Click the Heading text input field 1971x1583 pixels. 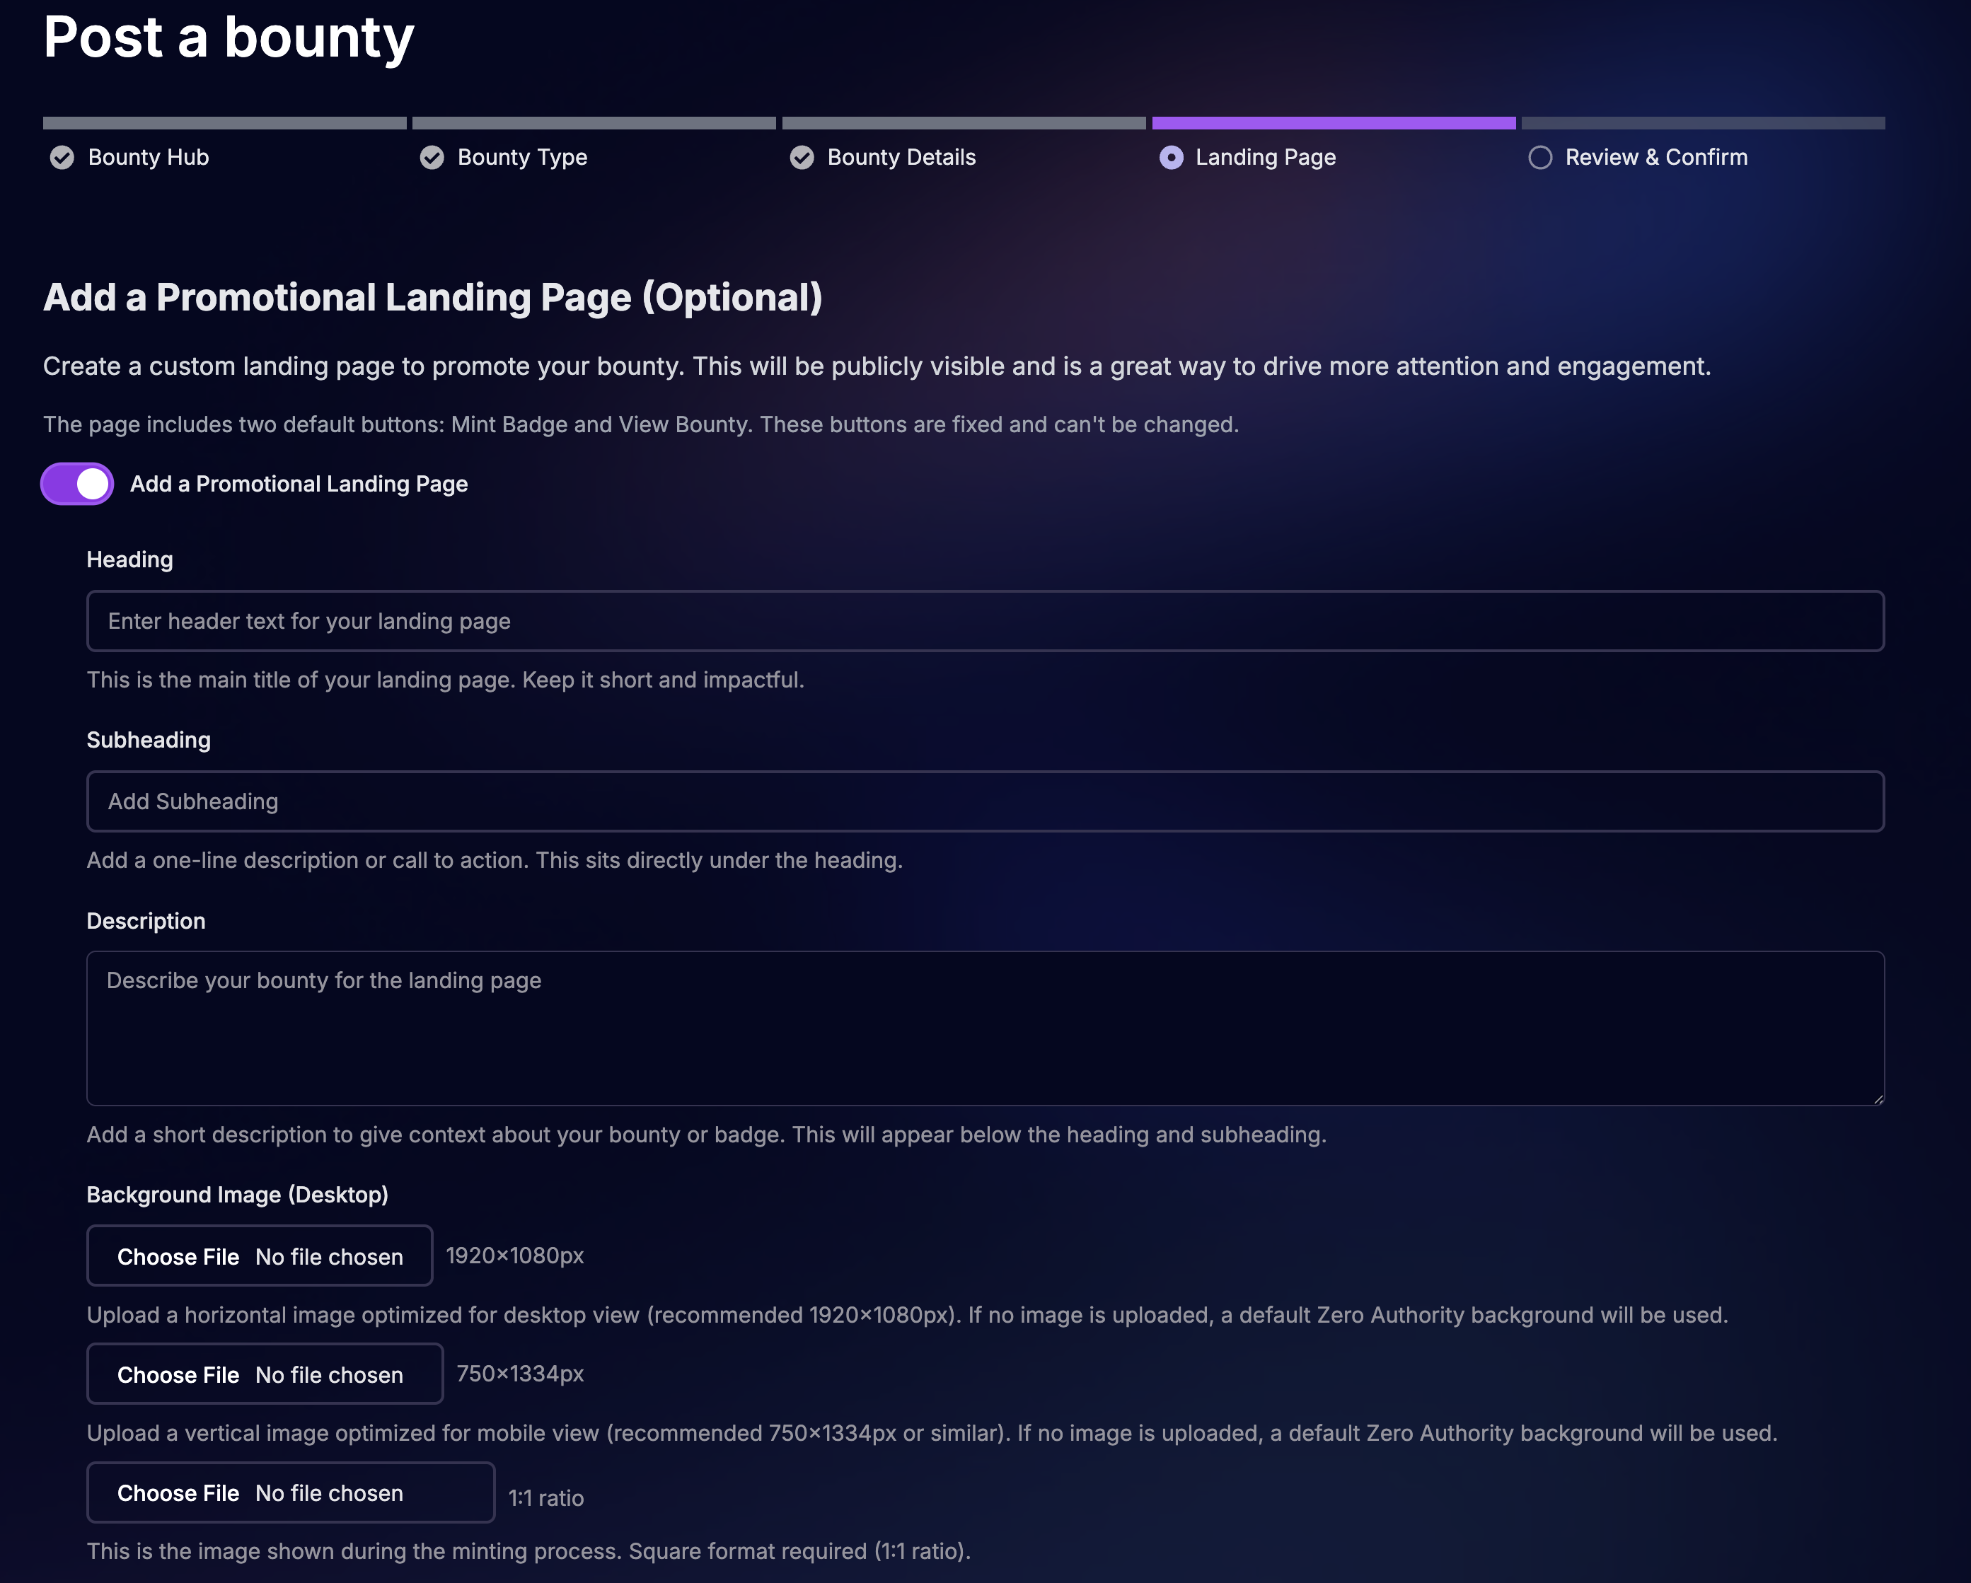[985, 620]
